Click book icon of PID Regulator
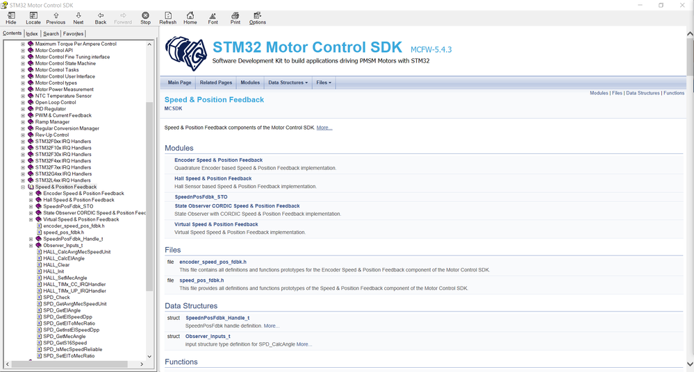The image size is (694, 372). coord(31,109)
